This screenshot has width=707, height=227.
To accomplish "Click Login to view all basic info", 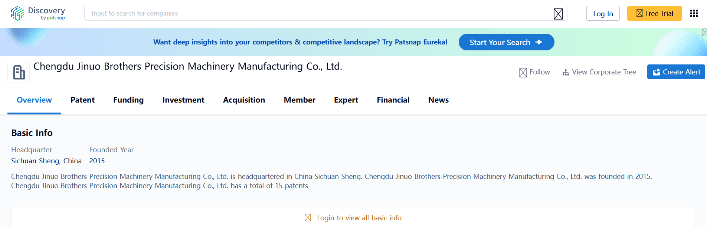I will point(359,218).
